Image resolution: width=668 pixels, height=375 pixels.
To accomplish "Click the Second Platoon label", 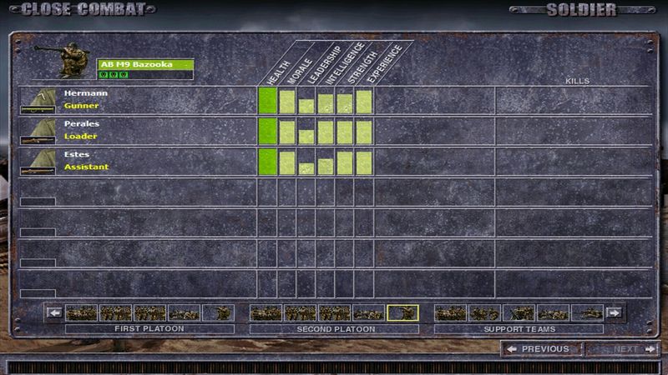I will point(334,329).
